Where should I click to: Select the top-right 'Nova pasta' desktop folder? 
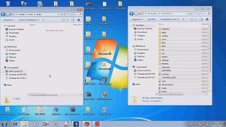[x=120, y=6]
